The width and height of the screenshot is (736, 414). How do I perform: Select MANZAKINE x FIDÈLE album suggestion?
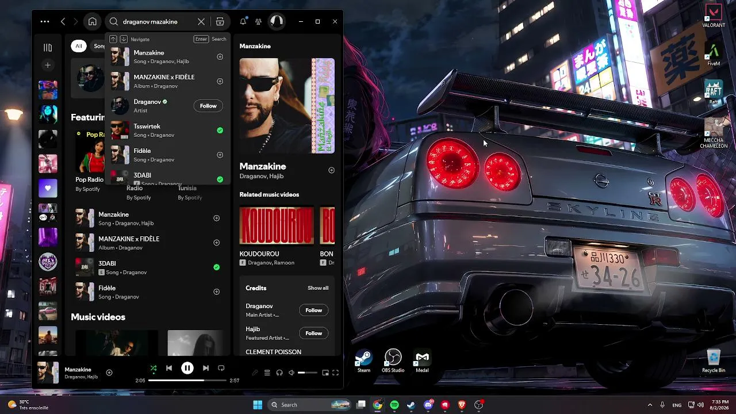(167, 81)
